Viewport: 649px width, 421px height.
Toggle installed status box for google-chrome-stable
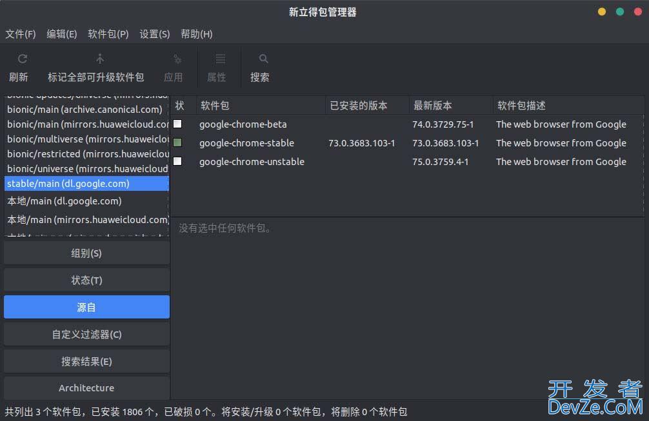pos(177,142)
